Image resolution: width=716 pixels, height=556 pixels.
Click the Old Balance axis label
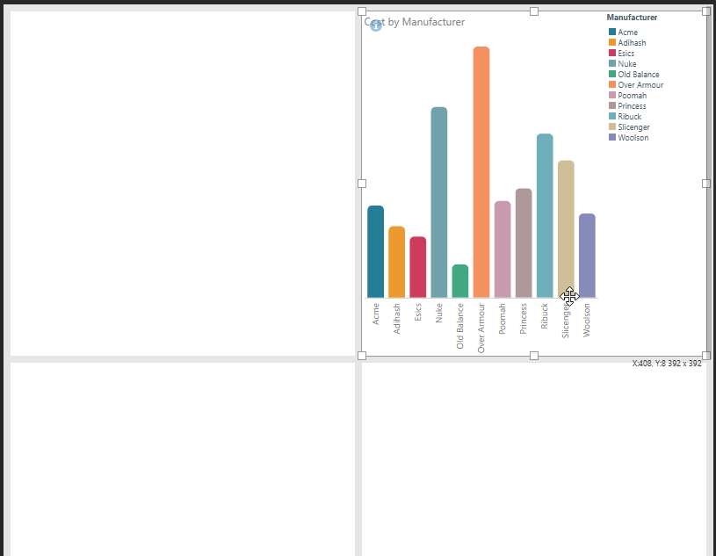459,326
